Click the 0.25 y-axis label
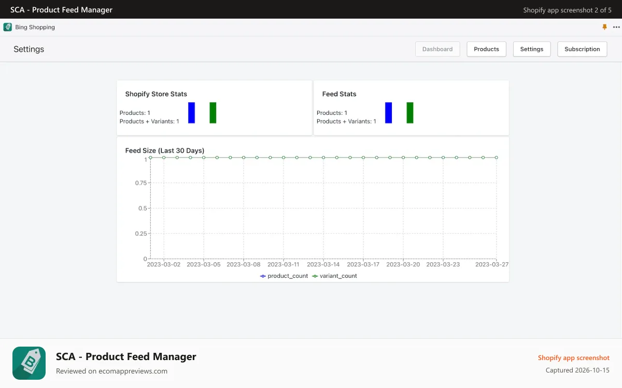This screenshot has height=388, width=622. [x=141, y=233]
